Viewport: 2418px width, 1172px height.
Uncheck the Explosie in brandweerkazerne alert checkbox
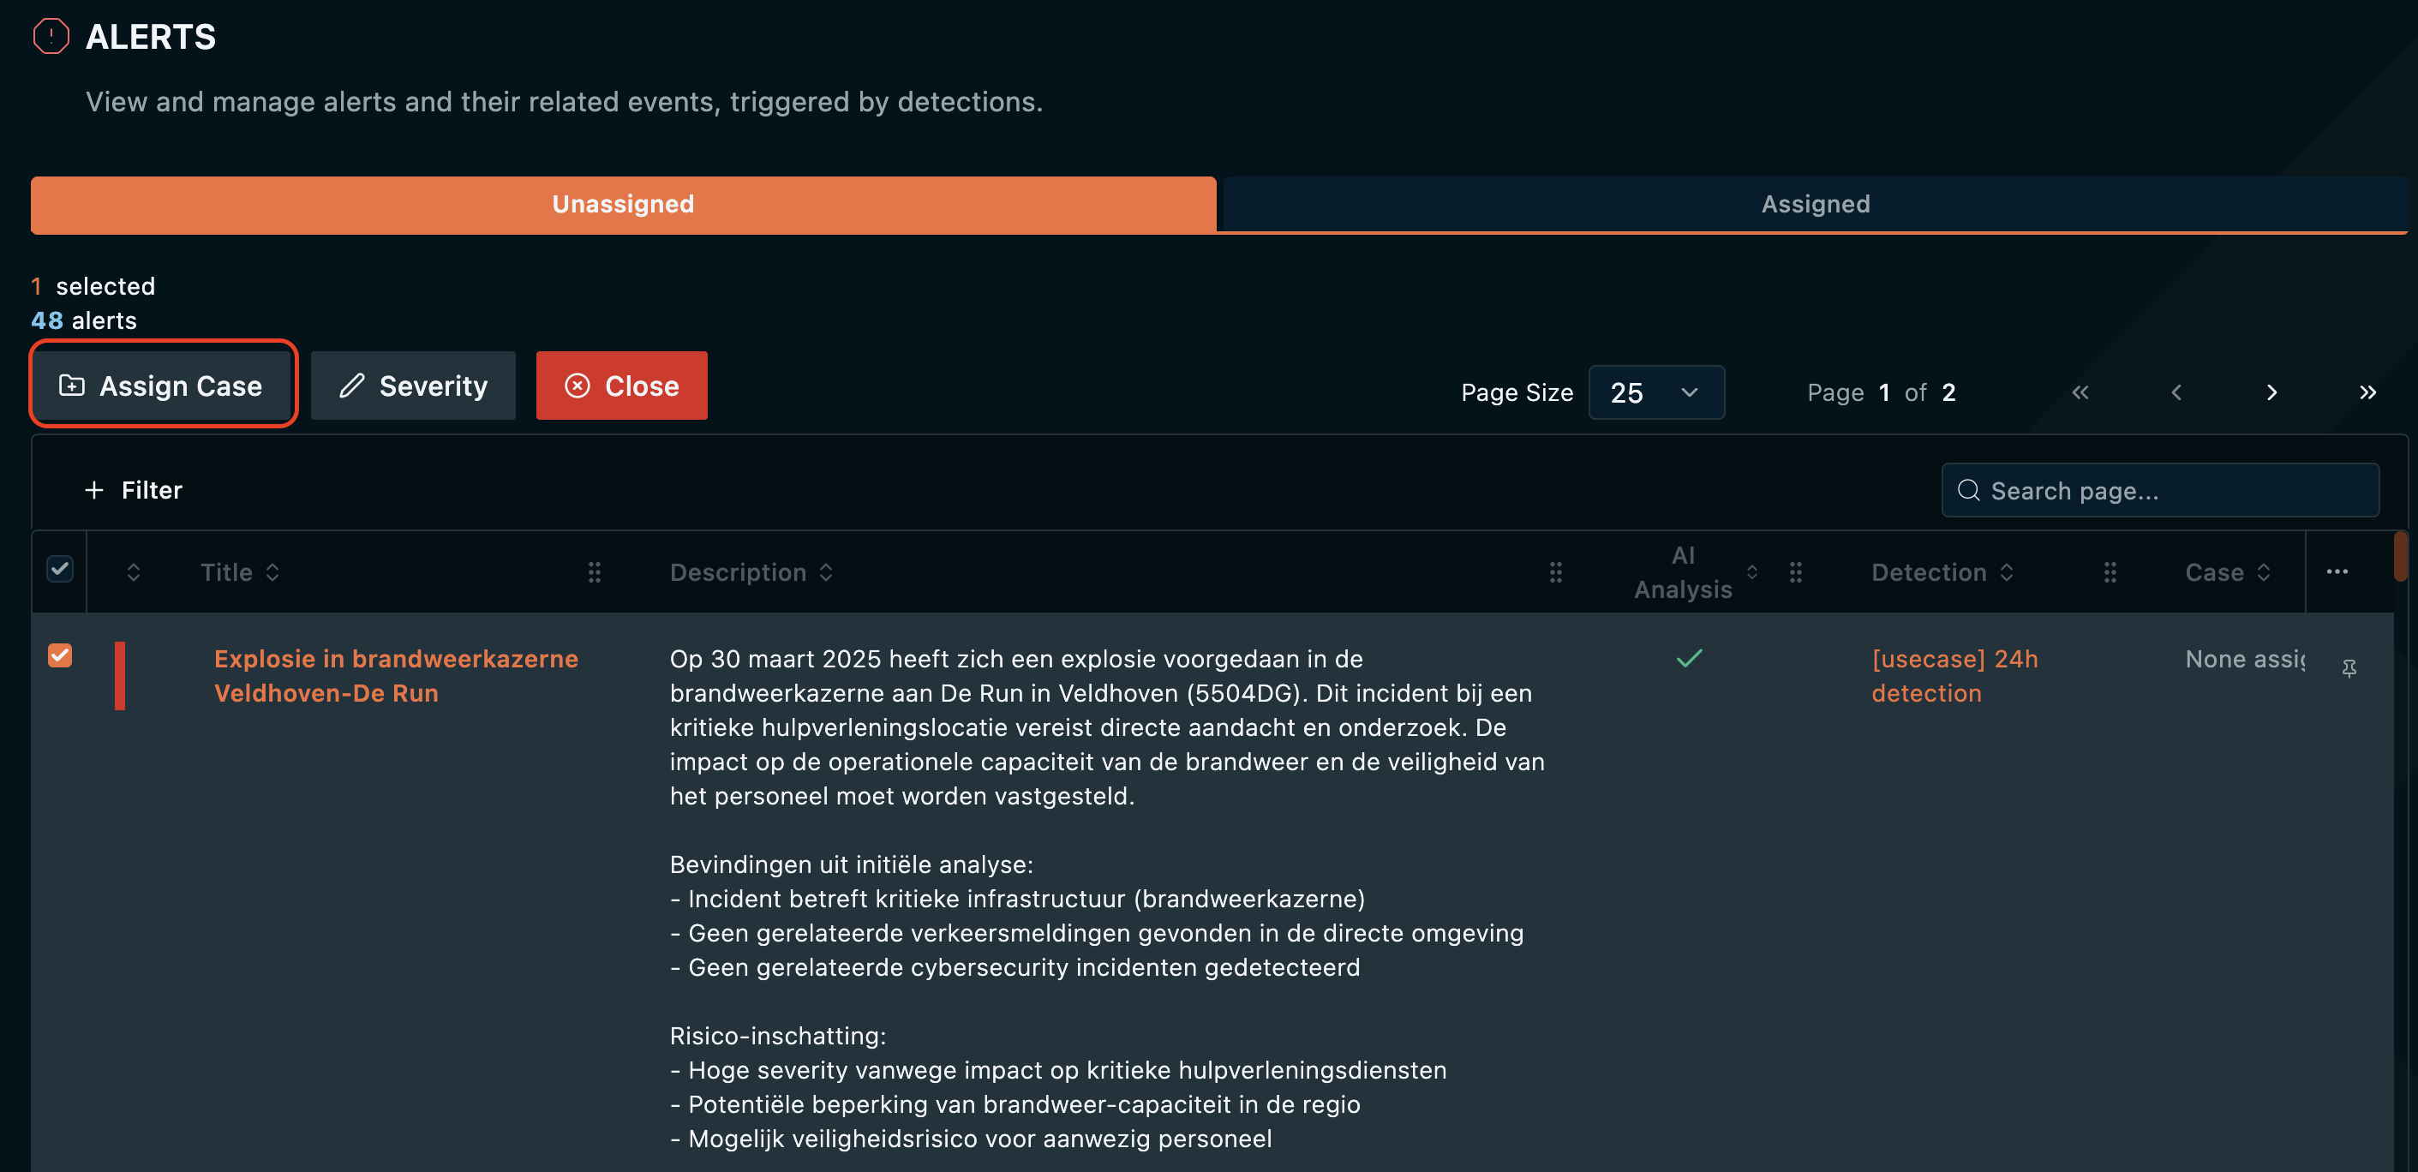[60, 655]
